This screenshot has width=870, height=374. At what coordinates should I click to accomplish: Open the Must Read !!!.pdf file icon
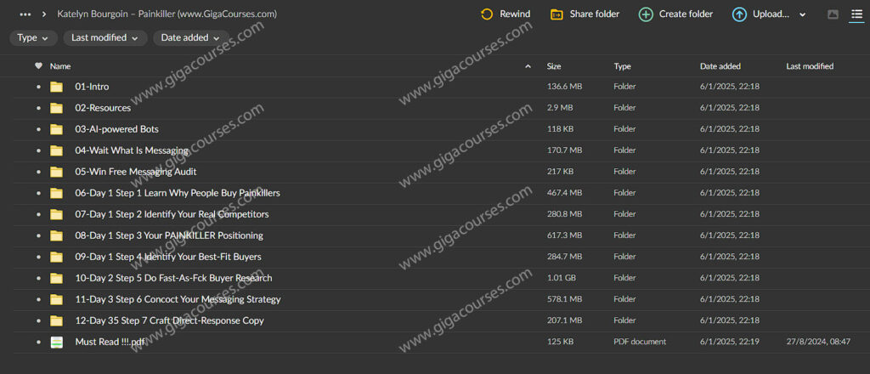pyautogui.click(x=57, y=342)
